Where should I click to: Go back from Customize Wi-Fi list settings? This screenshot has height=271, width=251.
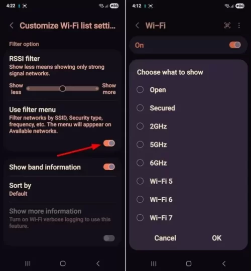click(x=12, y=26)
